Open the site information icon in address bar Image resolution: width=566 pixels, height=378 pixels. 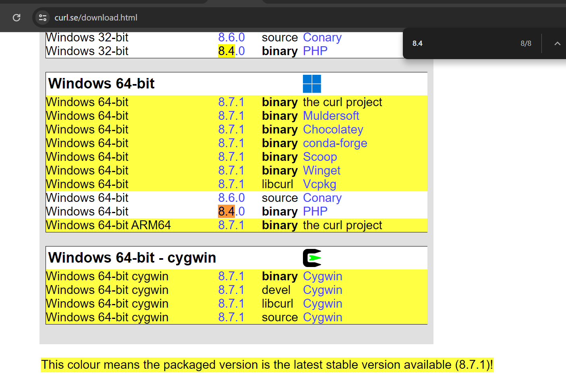coord(43,18)
